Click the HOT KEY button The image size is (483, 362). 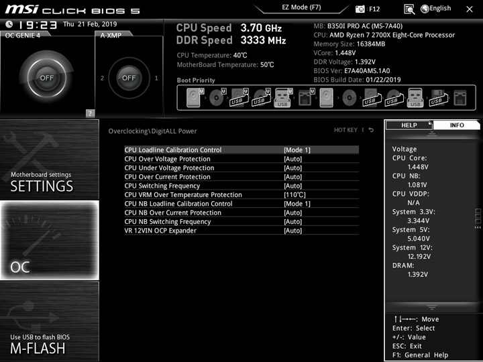click(345, 130)
